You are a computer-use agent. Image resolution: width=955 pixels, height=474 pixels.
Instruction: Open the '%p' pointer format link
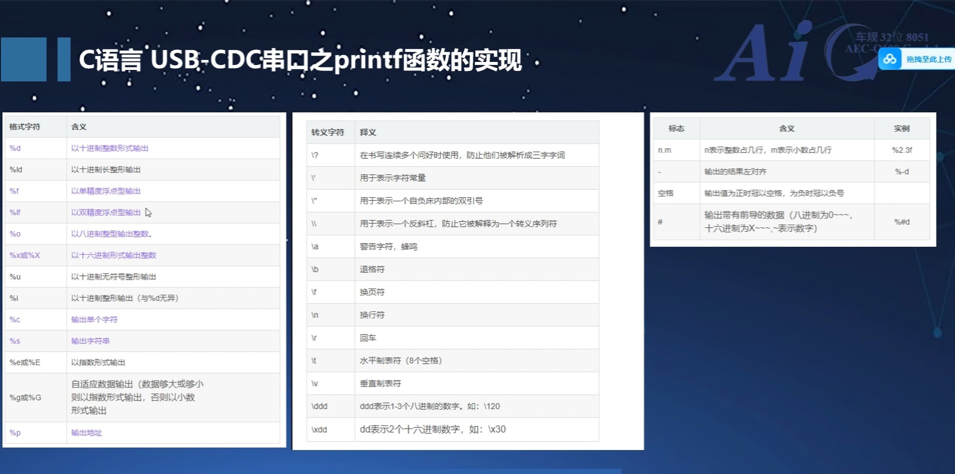coord(15,433)
